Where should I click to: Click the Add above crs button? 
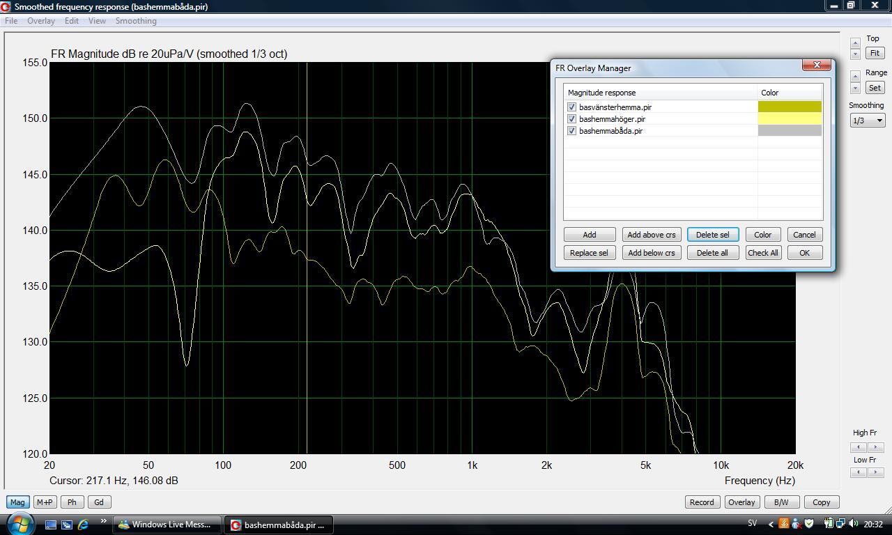(x=651, y=235)
